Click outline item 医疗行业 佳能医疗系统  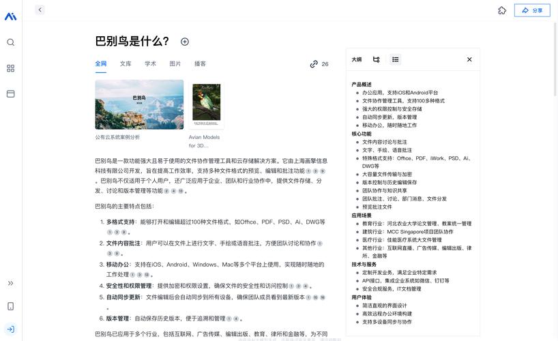point(402,240)
